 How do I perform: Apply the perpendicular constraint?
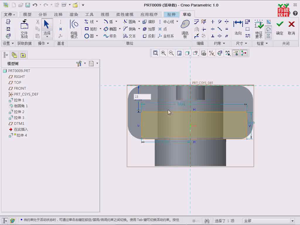pos(213,36)
